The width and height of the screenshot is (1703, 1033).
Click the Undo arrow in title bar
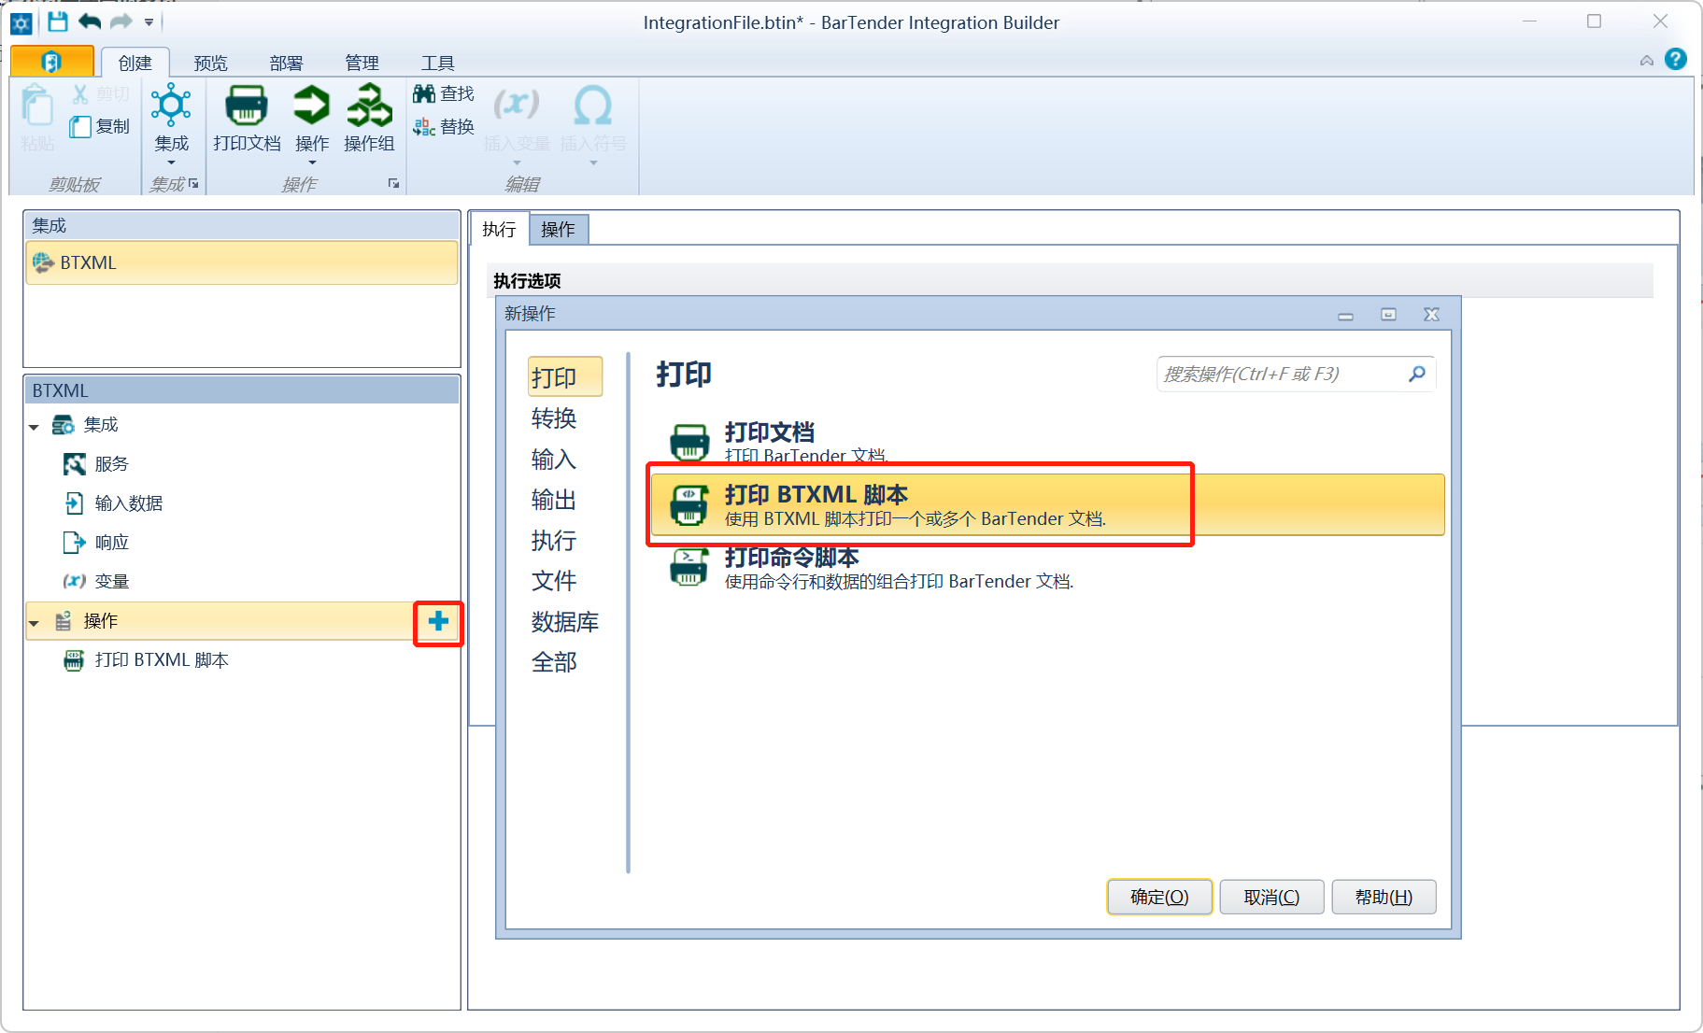pos(90,21)
